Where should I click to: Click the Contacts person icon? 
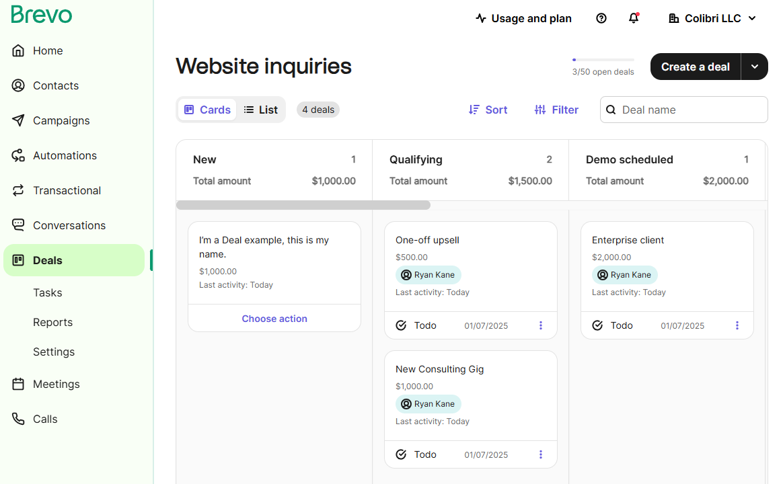18,86
